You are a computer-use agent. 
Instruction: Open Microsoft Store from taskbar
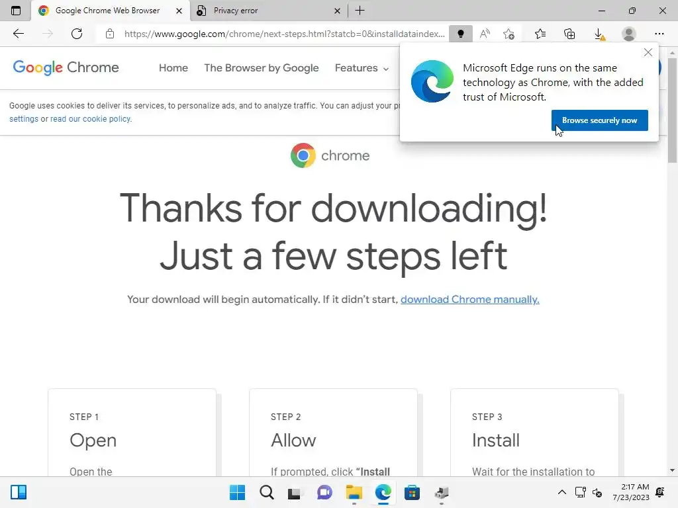412,492
